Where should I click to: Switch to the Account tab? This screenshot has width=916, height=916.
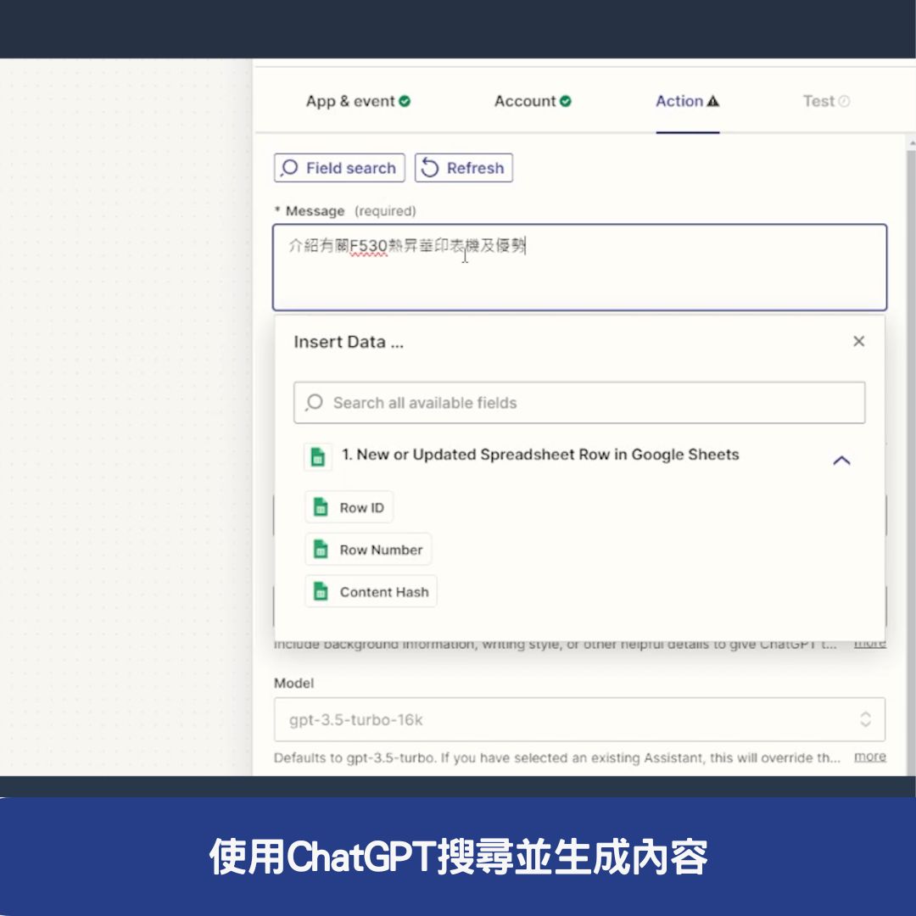click(x=526, y=101)
